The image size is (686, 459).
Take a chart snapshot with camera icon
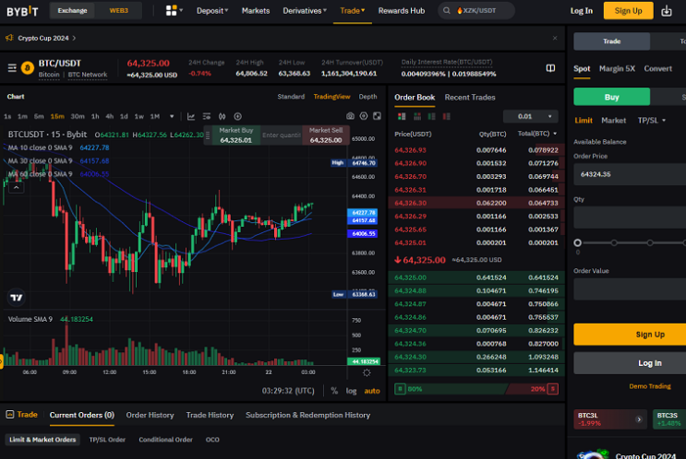point(350,116)
